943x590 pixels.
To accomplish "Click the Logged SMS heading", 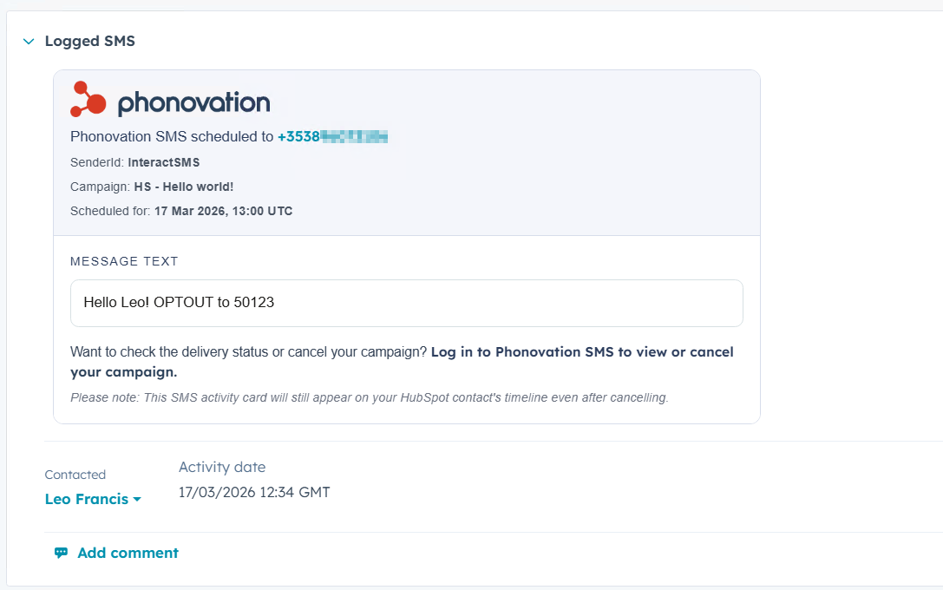I will click(90, 42).
